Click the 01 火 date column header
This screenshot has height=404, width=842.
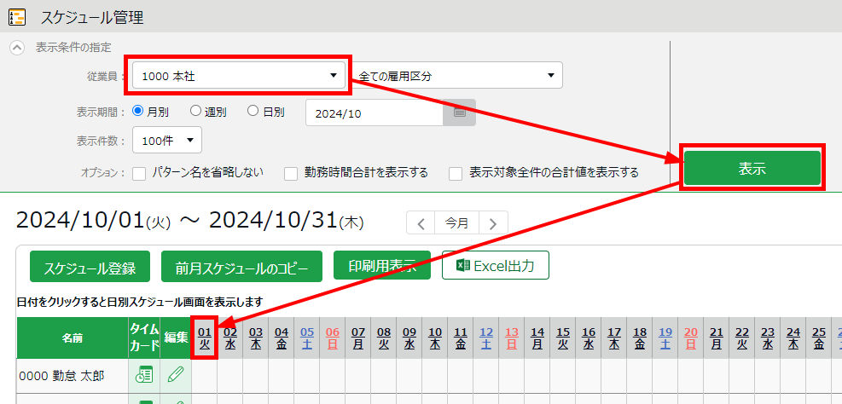tap(205, 338)
